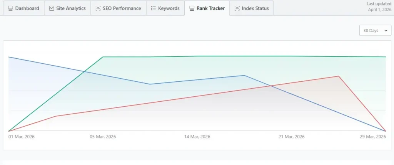394x165 pixels.
Task: Click the 14 Mar, 2026 axis label
Action: 197,137
